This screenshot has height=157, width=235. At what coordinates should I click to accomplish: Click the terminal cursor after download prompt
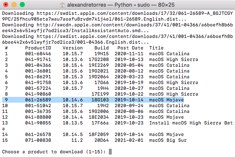point(110,152)
